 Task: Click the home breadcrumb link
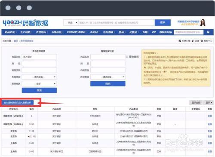click(x=16, y=41)
